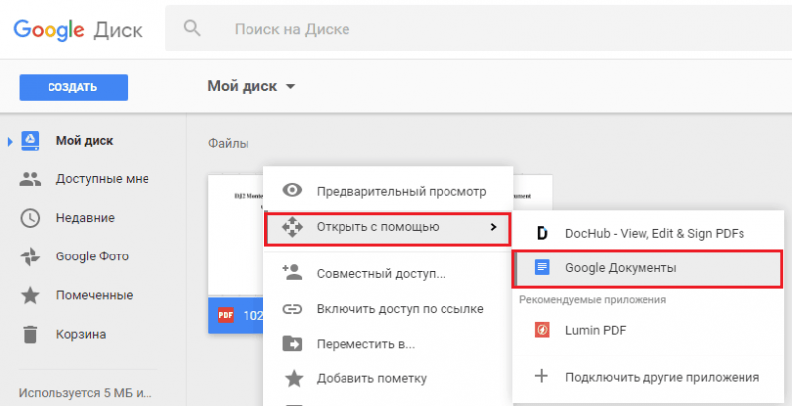Go to Доступные мне section
This screenshot has height=406, width=792.
(x=103, y=179)
